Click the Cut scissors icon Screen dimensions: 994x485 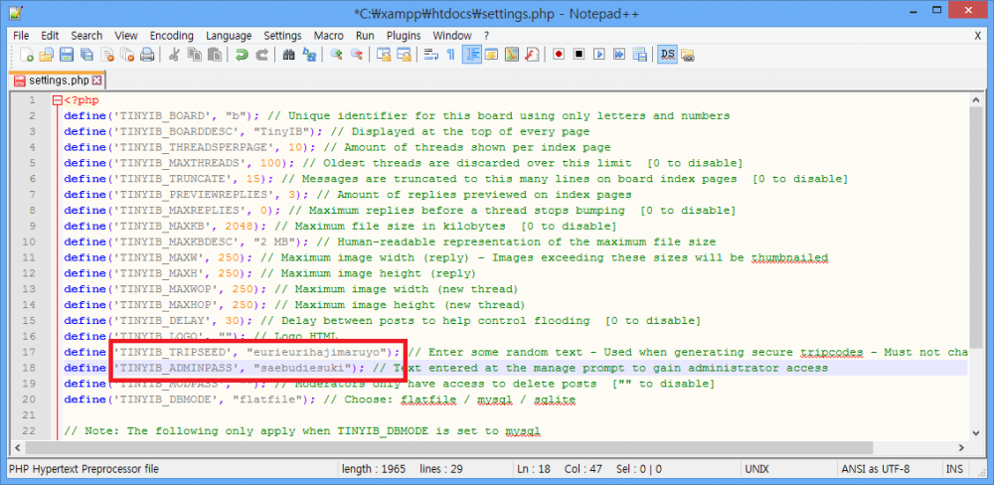click(x=174, y=55)
